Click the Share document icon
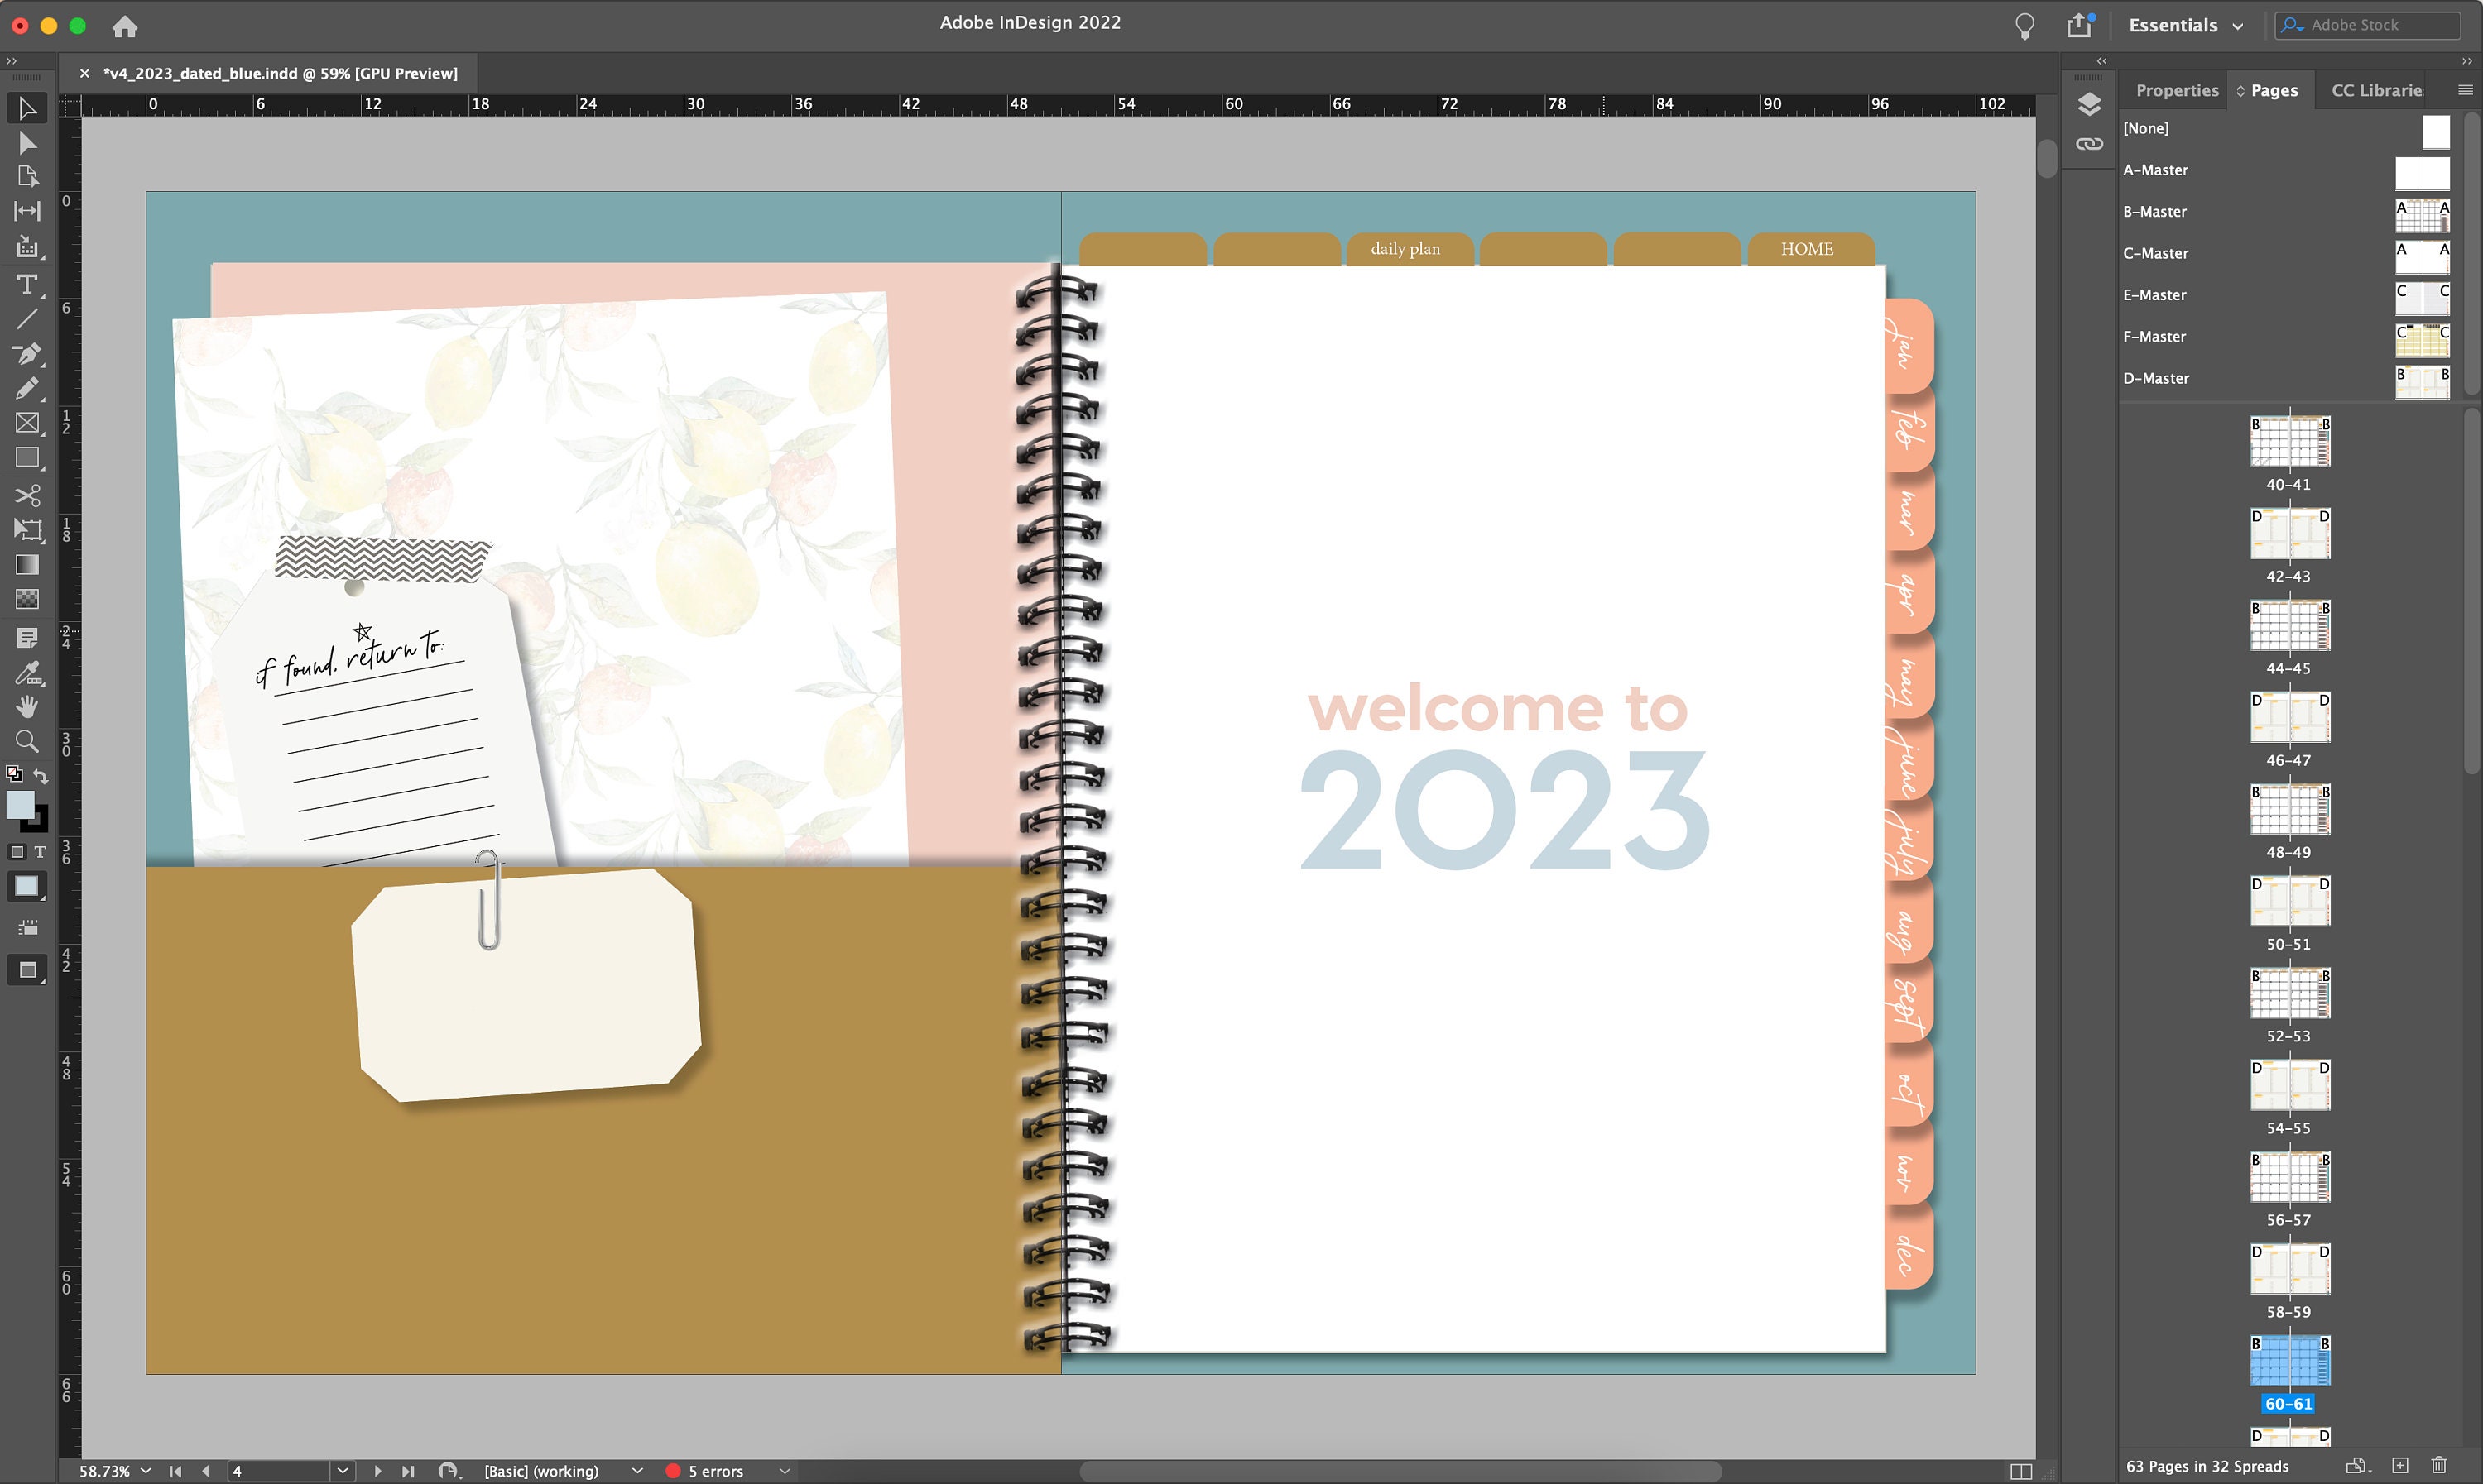Image resolution: width=2483 pixels, height=1484 pixels. click(2080, 25)
